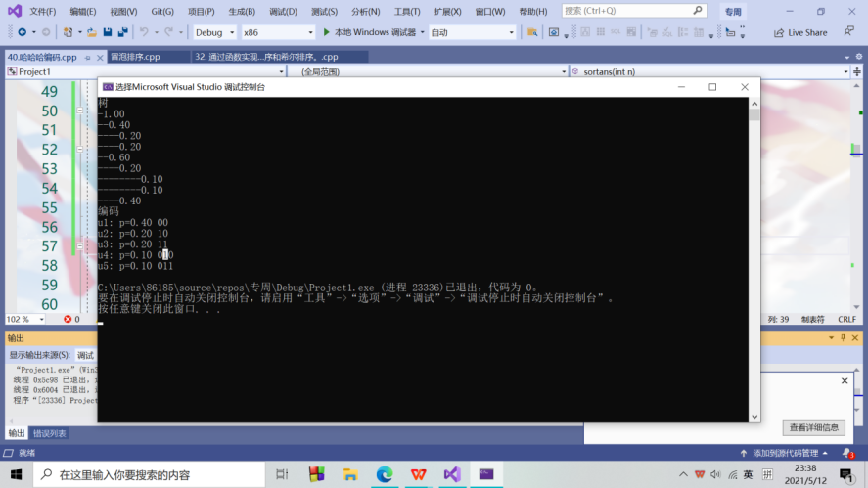The image size is (868, 488).
Task: Collapse the code block at line 50
Action: [x=79, y=111]
